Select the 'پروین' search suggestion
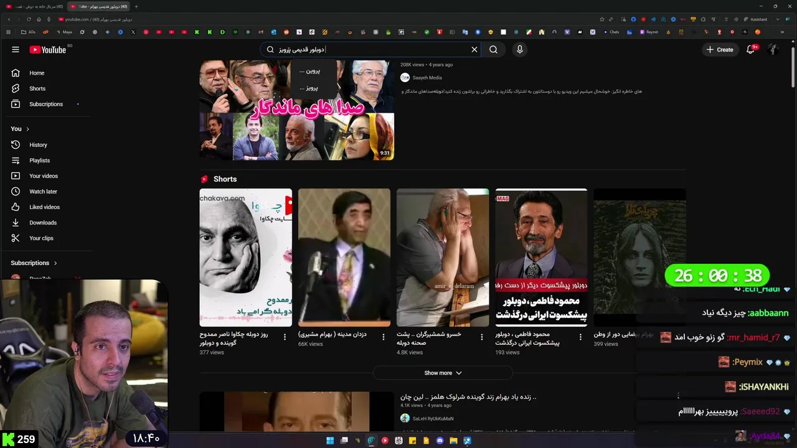The width and height of the screenshot is (797, 448). pos(309,71)
